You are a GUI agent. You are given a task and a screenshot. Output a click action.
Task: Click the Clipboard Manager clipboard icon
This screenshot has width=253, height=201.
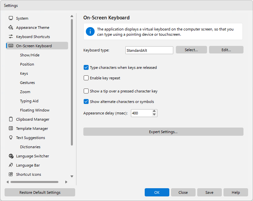pos(11,119)
